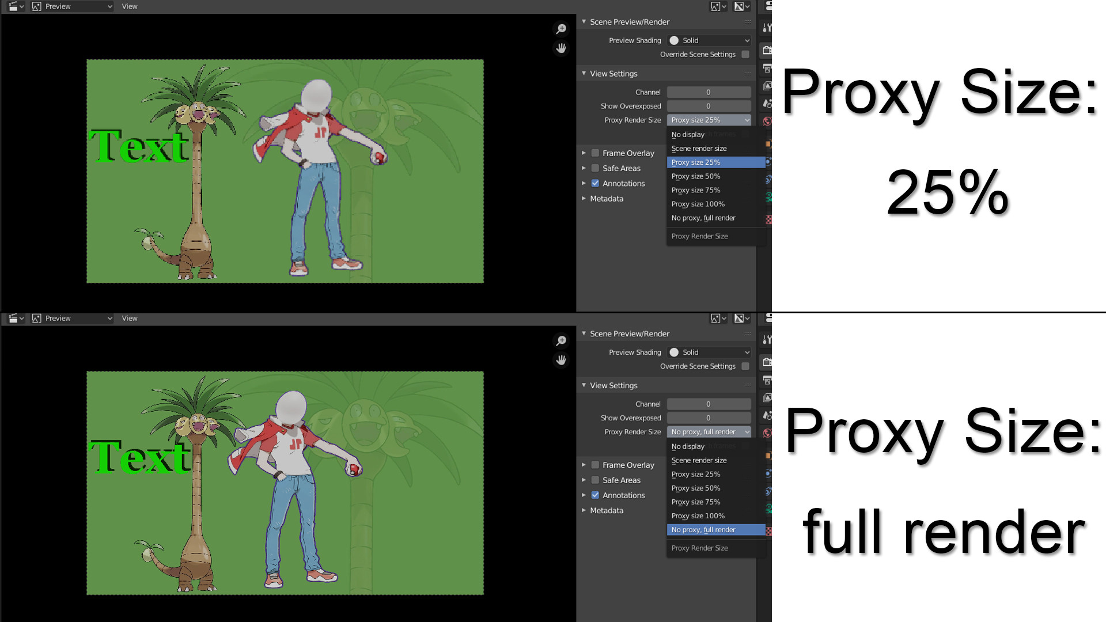Viewport: 1106px width, 622px height.
Task: Click the bottom preview area icon
Action: 36,318
